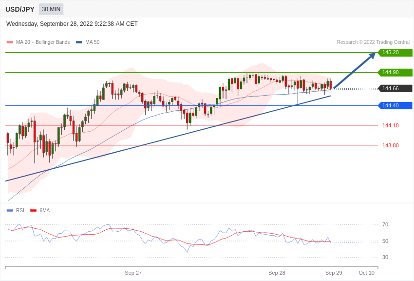Click the RSI legend label

coord(20,210)
